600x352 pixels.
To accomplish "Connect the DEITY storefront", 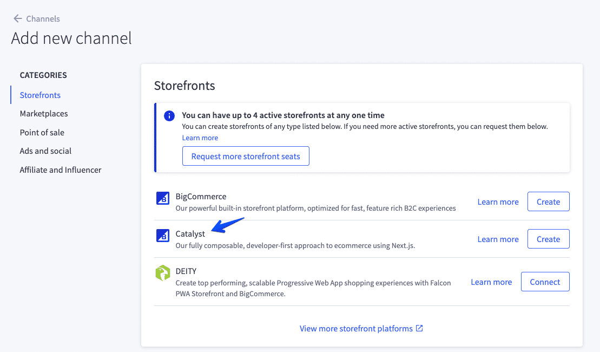I will [x=545, y=282].
